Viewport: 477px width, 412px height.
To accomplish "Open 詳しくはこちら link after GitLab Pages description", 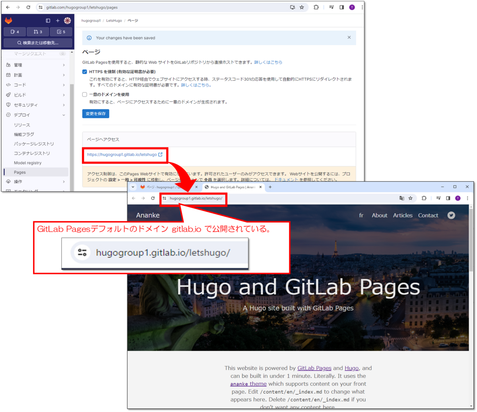I will coord(268,62).
